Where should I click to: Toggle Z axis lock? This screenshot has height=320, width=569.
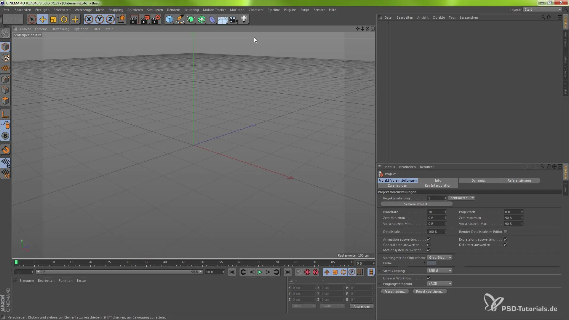point(110,20)
